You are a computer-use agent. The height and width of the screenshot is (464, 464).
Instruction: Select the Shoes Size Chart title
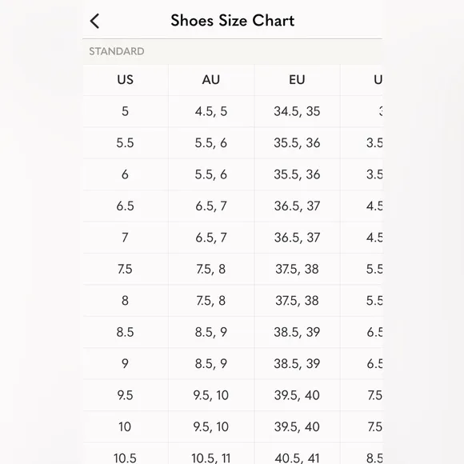232,21
